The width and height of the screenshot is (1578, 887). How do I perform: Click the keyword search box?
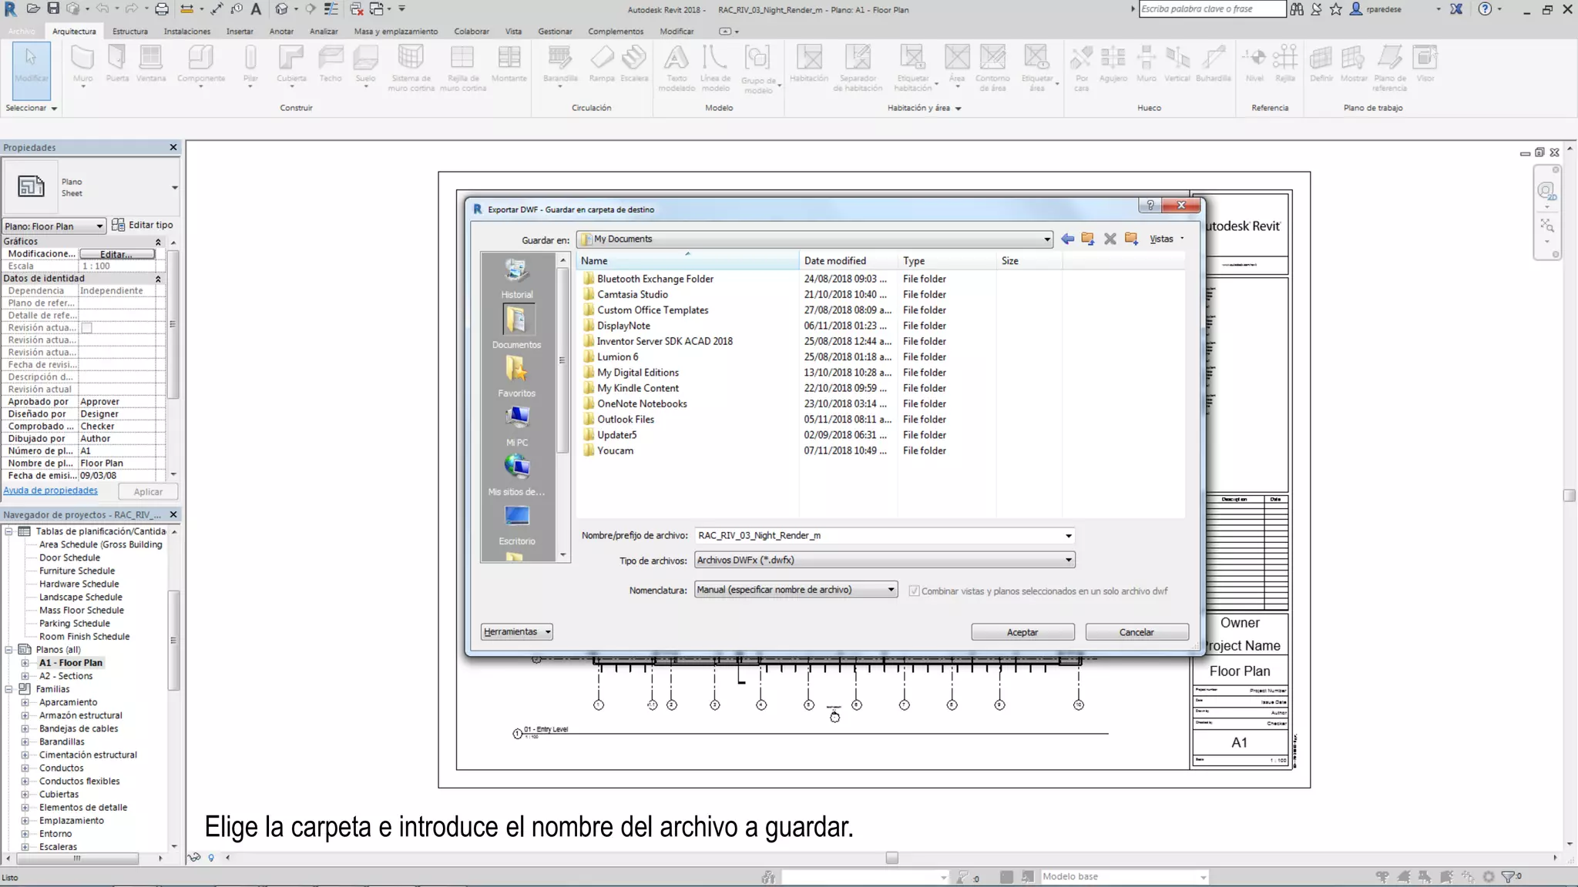click(x=1212, y=9)
